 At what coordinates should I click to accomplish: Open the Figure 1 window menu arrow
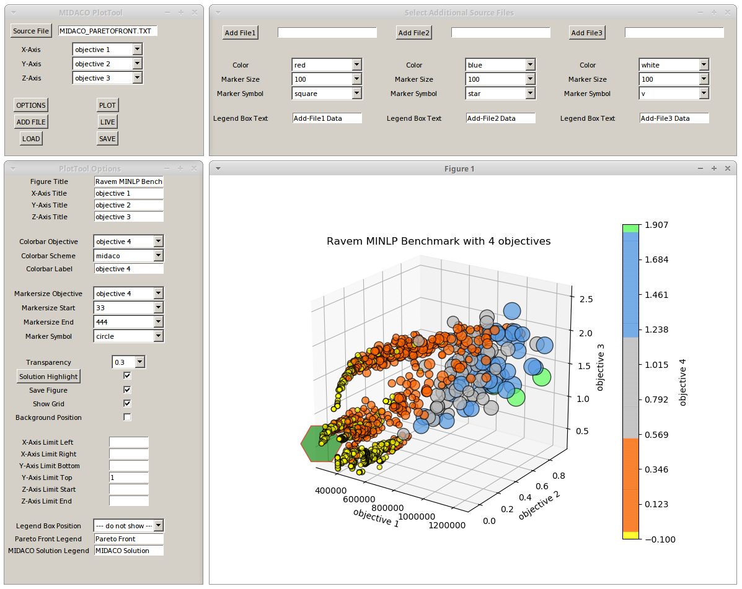tap(218, 168)
